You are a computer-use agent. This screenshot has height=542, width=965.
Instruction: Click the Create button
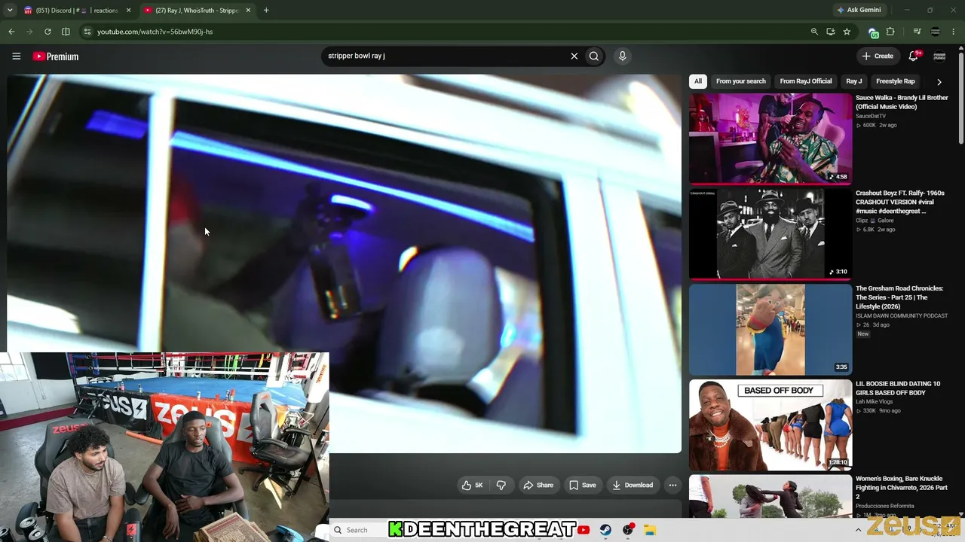(878, 56)
